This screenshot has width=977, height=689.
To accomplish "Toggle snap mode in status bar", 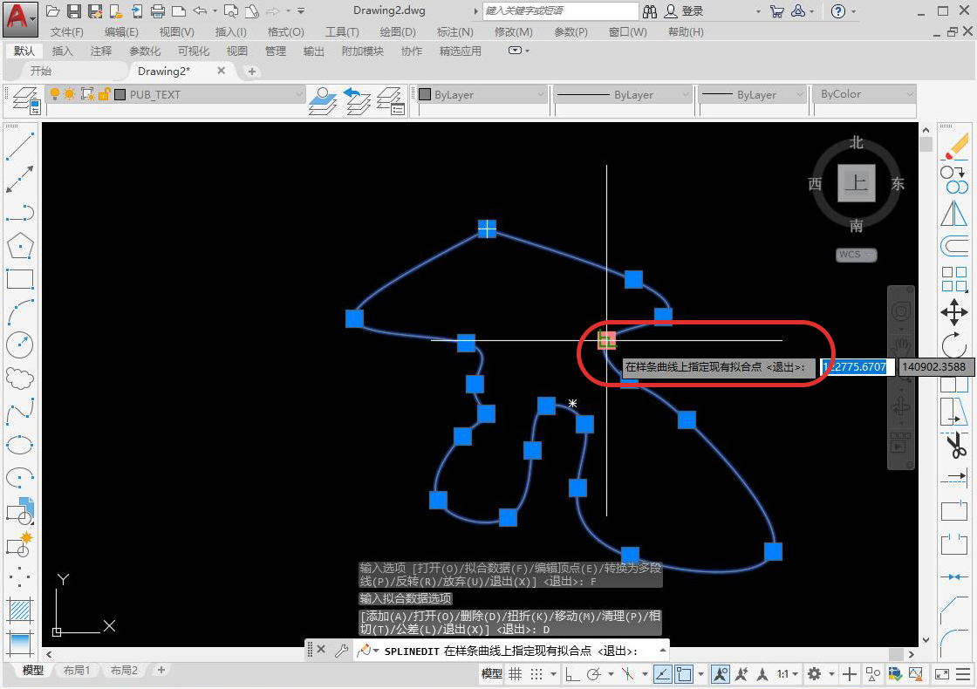I will pos(536,673).
